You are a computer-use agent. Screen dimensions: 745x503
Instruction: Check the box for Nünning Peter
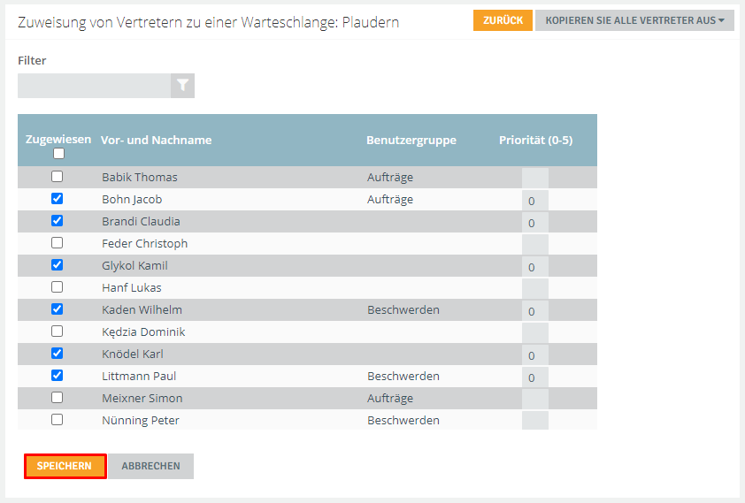coord(57,420)
